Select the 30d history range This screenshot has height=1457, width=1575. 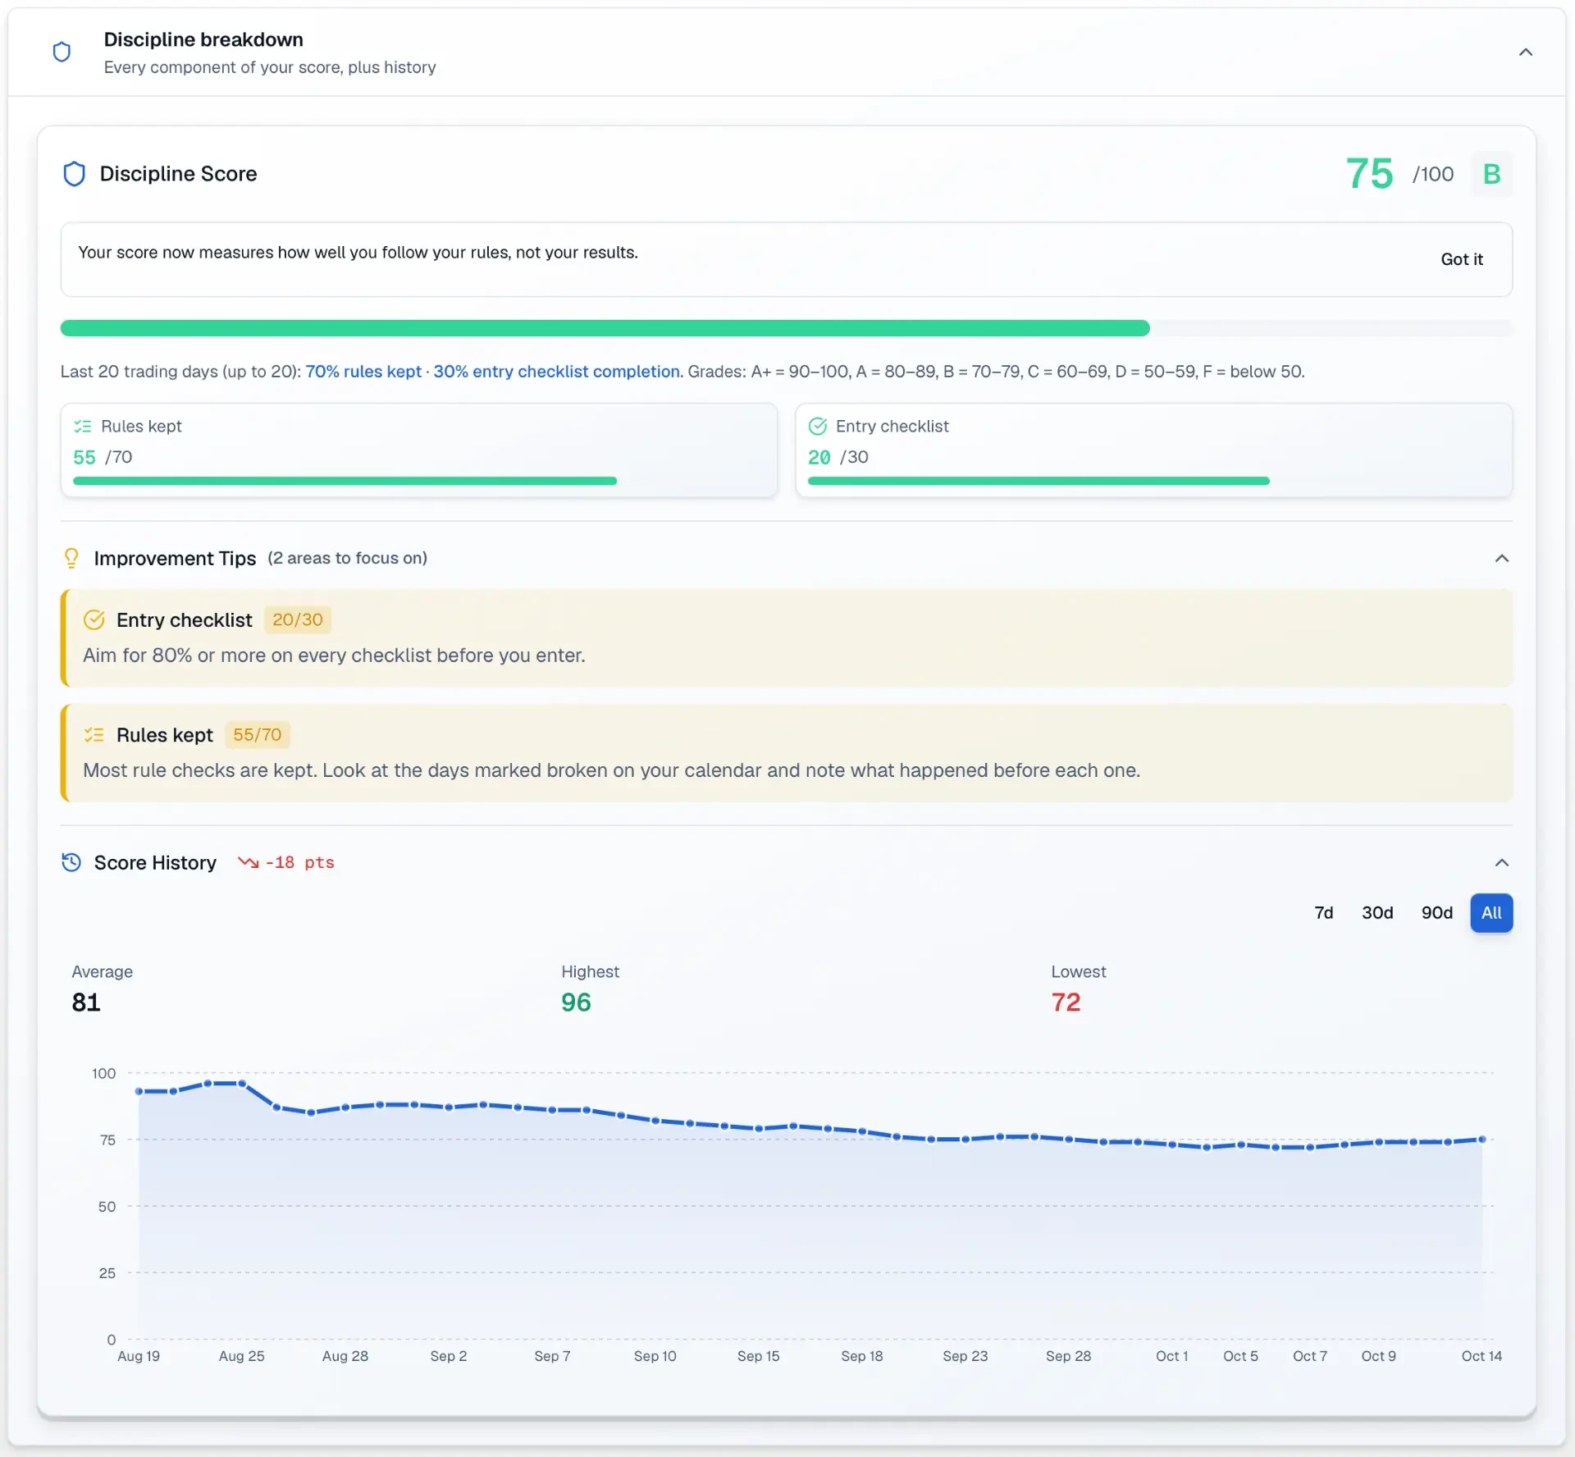click(1377, 913)
